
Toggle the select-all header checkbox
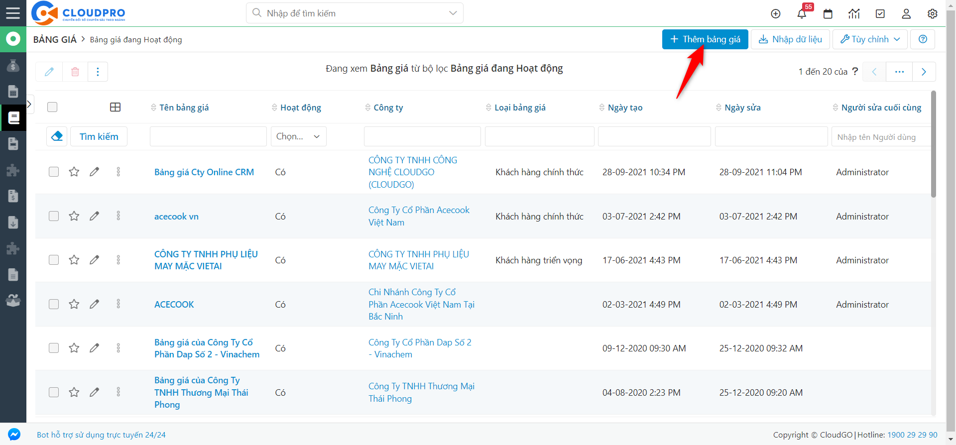[x=52, y=107]
